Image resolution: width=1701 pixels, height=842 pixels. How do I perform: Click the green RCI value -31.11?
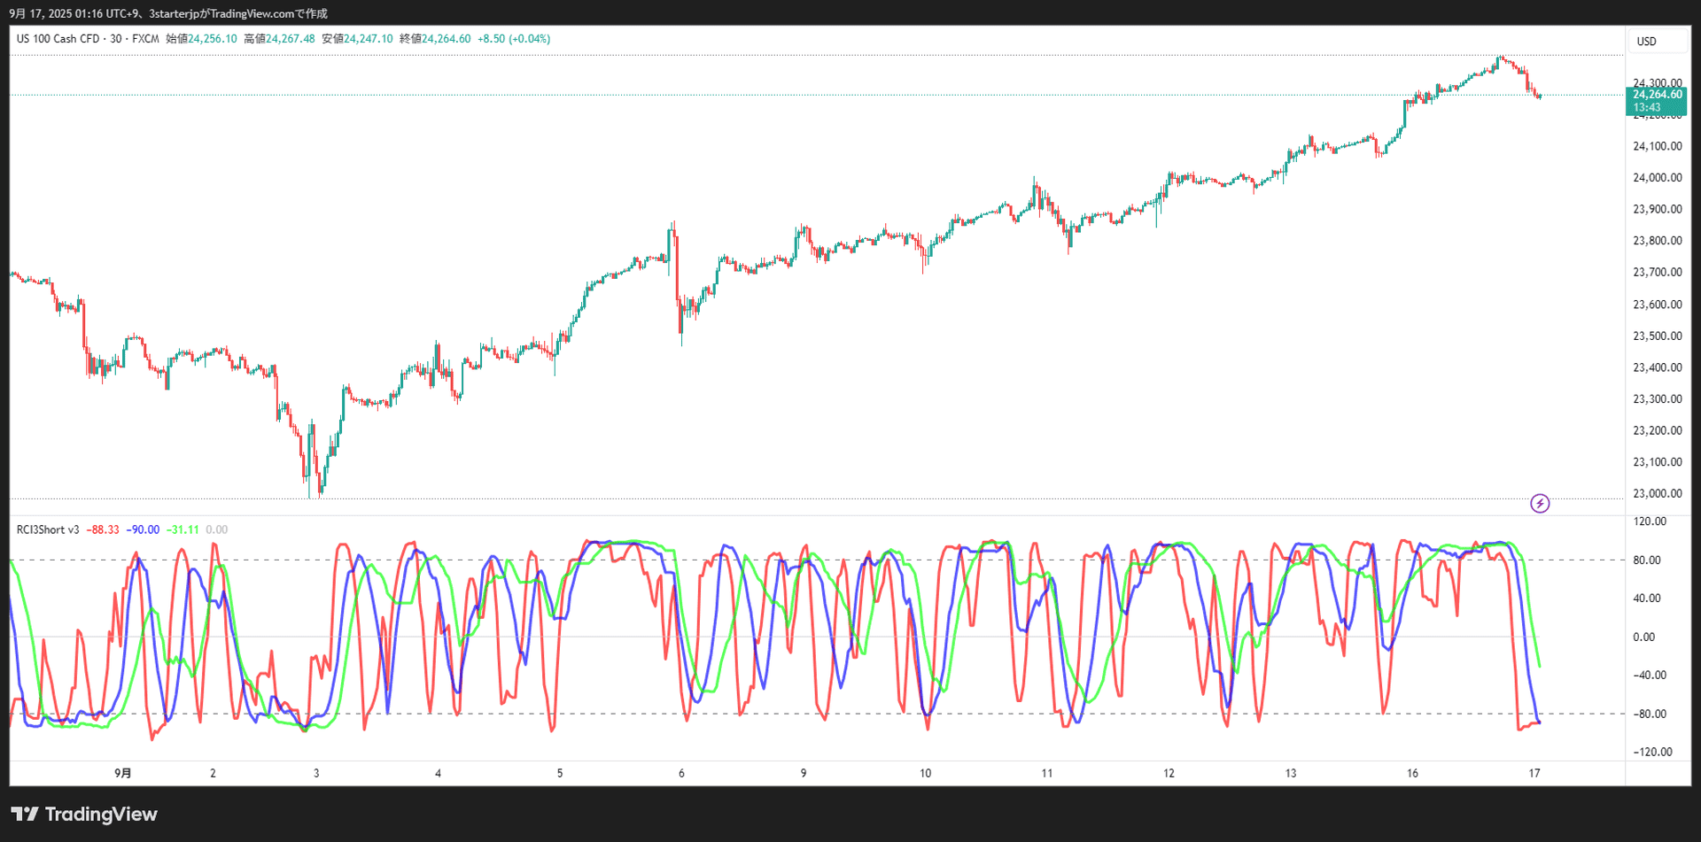coord(183,529)
